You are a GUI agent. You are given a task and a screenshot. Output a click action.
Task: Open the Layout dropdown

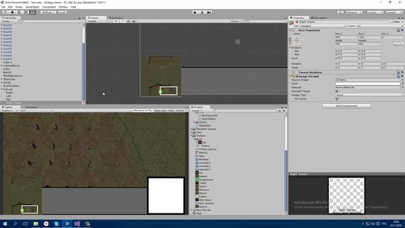click(x=394, y=13)
